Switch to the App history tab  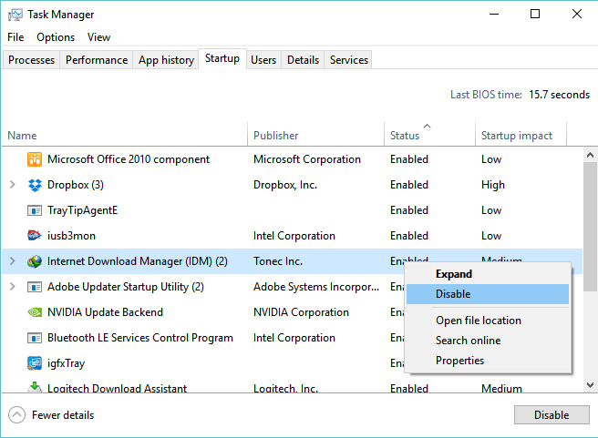pyautogui.click(x=166, y=60)
